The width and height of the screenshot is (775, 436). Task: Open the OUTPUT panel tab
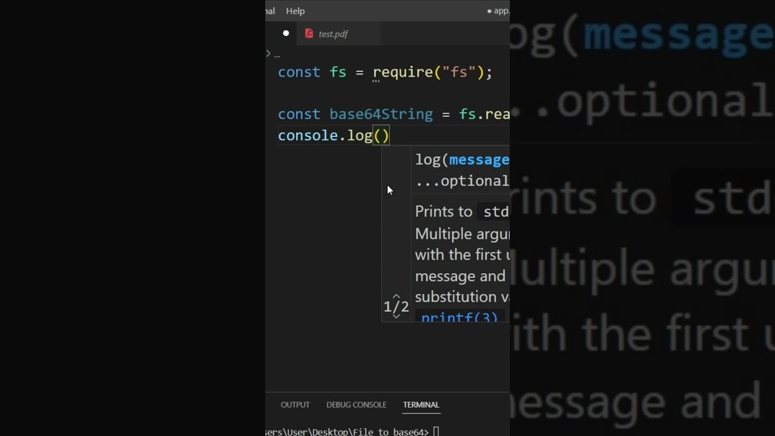pyautogui.click(x=295, y=405)
